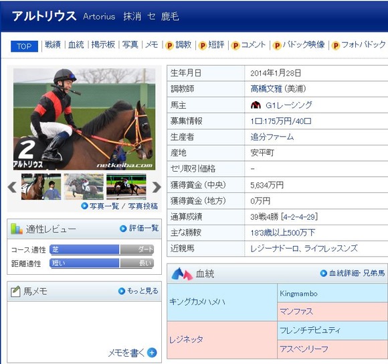Click the 1口:175万円/40口 value
The height and width of the screenshot is (364, 388).
tap(281, 121)
